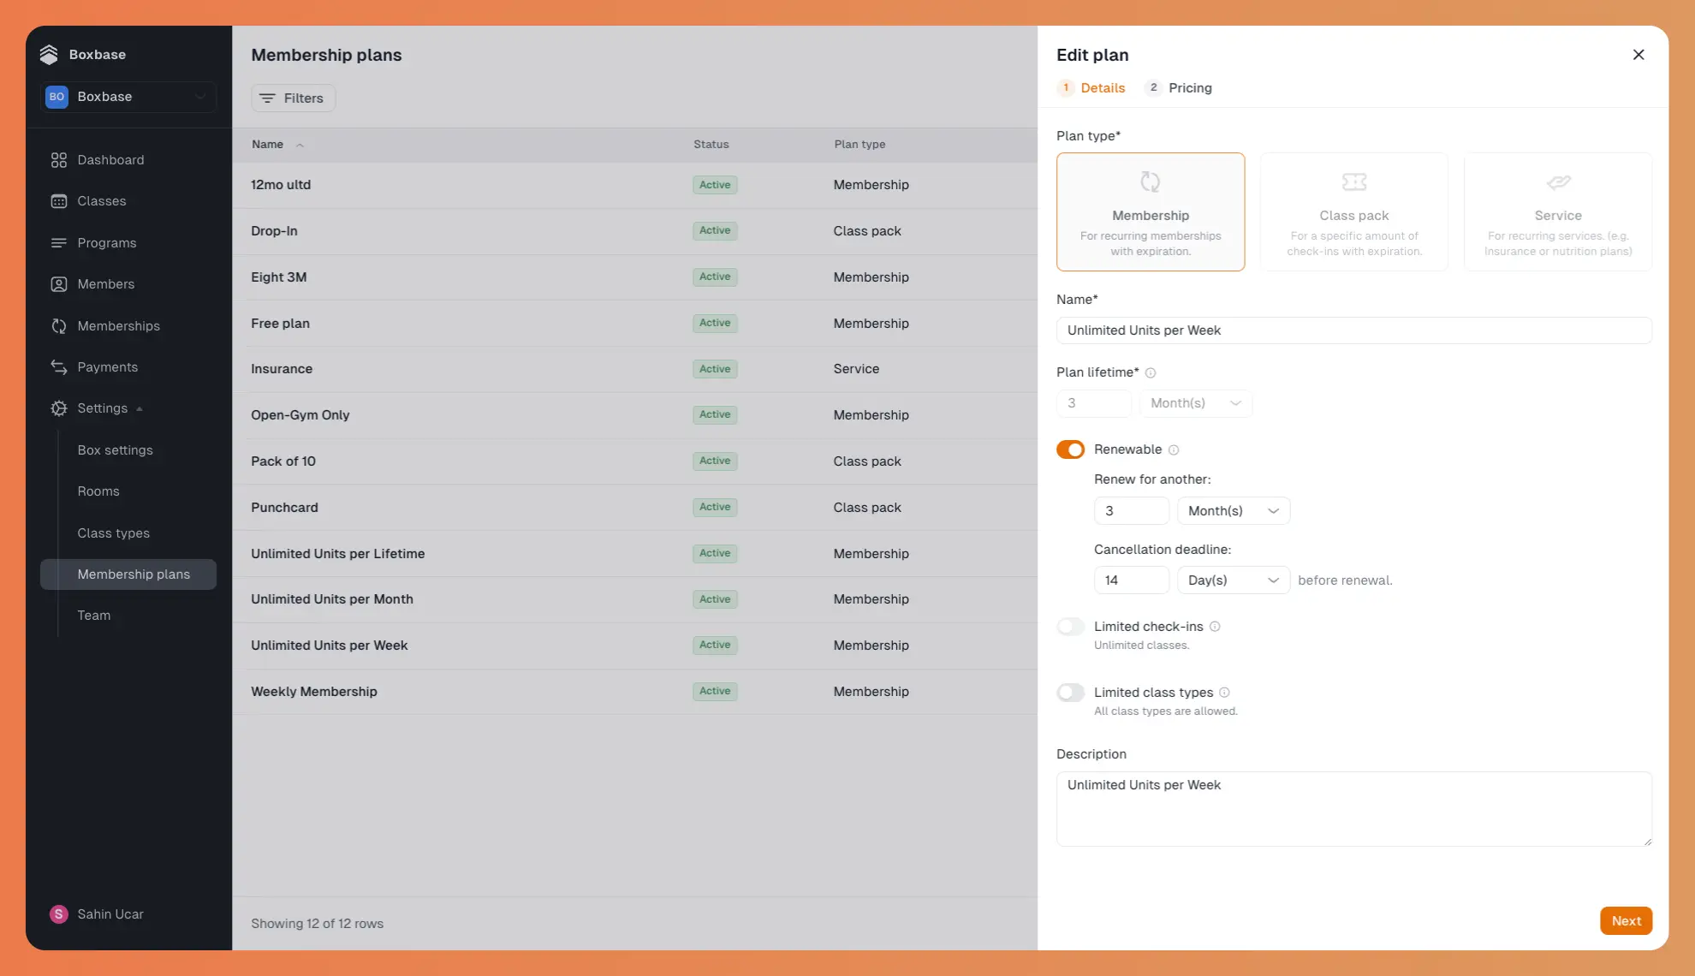This screenshot has height=976, width=1695.
Task: Click the Next button
Action: pyautogui.click(x=1626, y=920)
